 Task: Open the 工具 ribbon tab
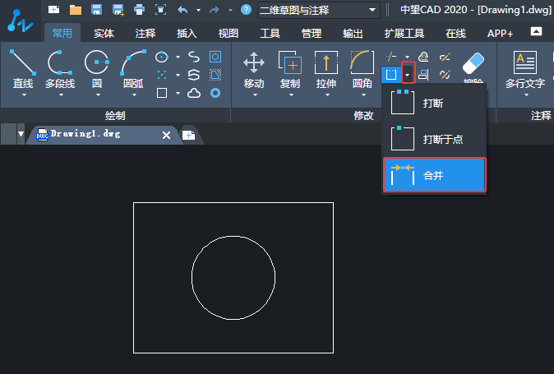[270, 33]
